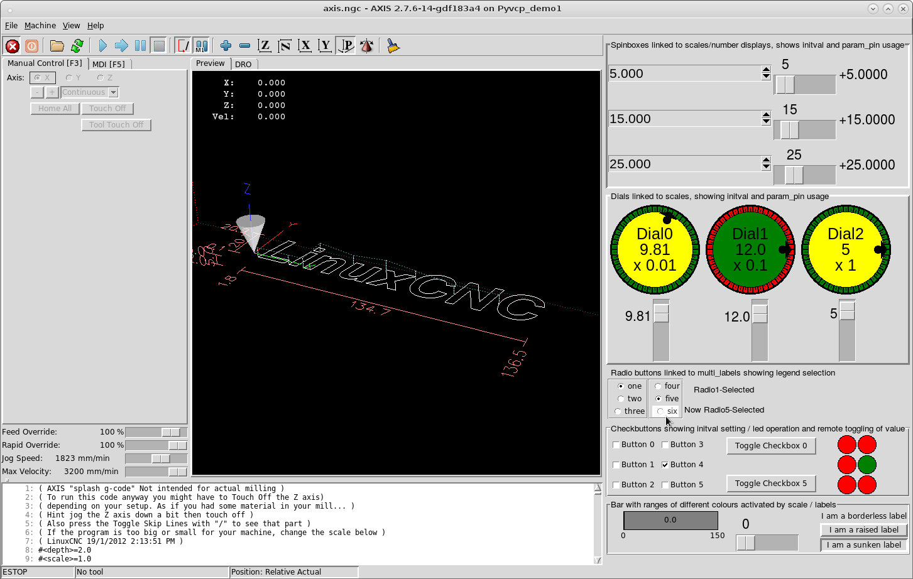This screenshot has height=579, width=913.
Task: Pause execution with the pause icon
Action: [x=140, y=46]
